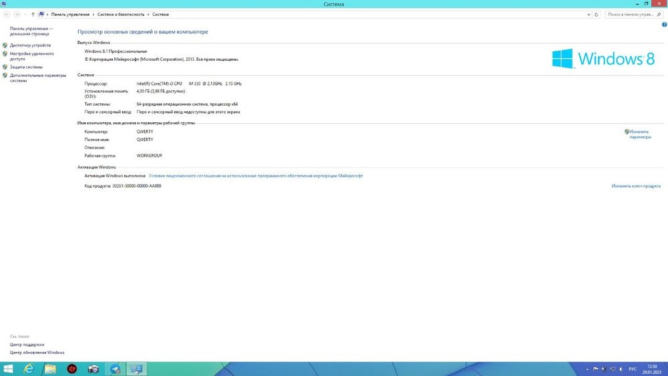Click shield icon next to 'Изменить параметры'
Viewport: 668px width, 376px height.
click(x=627, y=132)
